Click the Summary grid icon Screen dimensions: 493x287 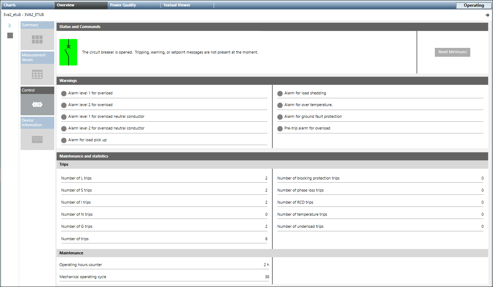point(37,39)
